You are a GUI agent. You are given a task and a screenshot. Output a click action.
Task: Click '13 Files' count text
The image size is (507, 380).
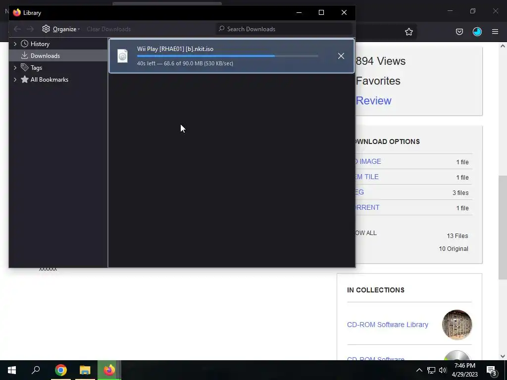tap(457, 236)
